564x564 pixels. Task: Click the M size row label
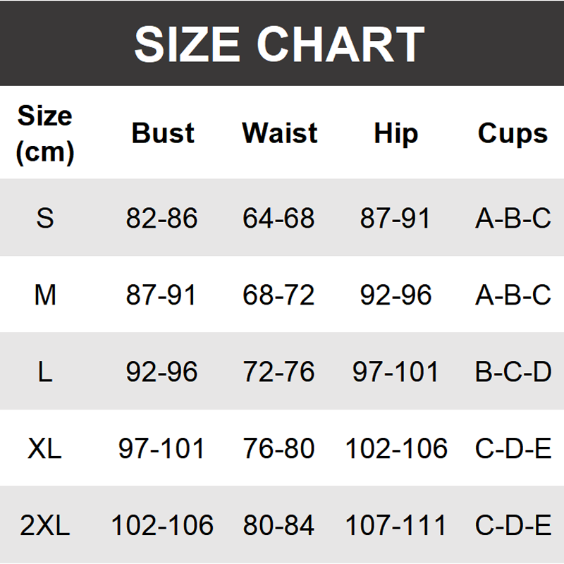click(x=45, y=295)
